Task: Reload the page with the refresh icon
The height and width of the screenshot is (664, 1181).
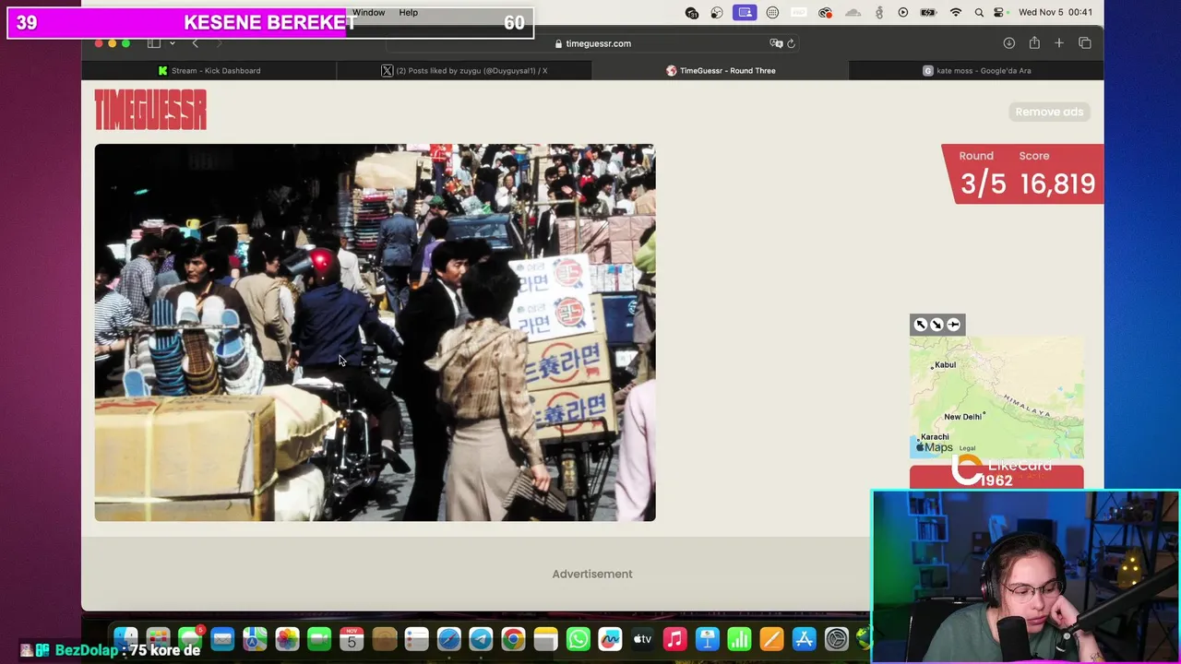Action: point(791,43)
